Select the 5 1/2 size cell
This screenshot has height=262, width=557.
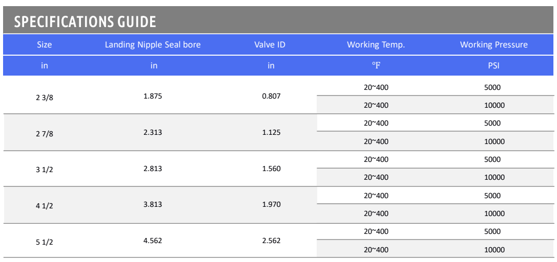tap(45, 243)
